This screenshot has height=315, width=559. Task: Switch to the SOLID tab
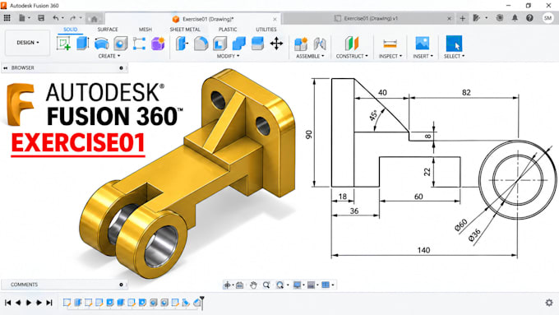[70, 30]
